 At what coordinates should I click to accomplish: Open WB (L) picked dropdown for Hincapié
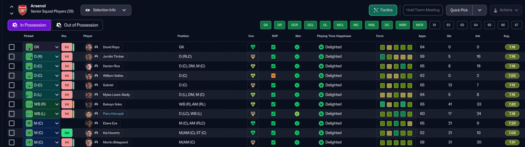coord(41,114)
